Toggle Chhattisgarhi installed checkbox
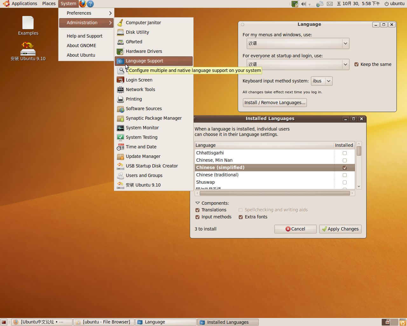Screen dimensions: 407x326 345,153
